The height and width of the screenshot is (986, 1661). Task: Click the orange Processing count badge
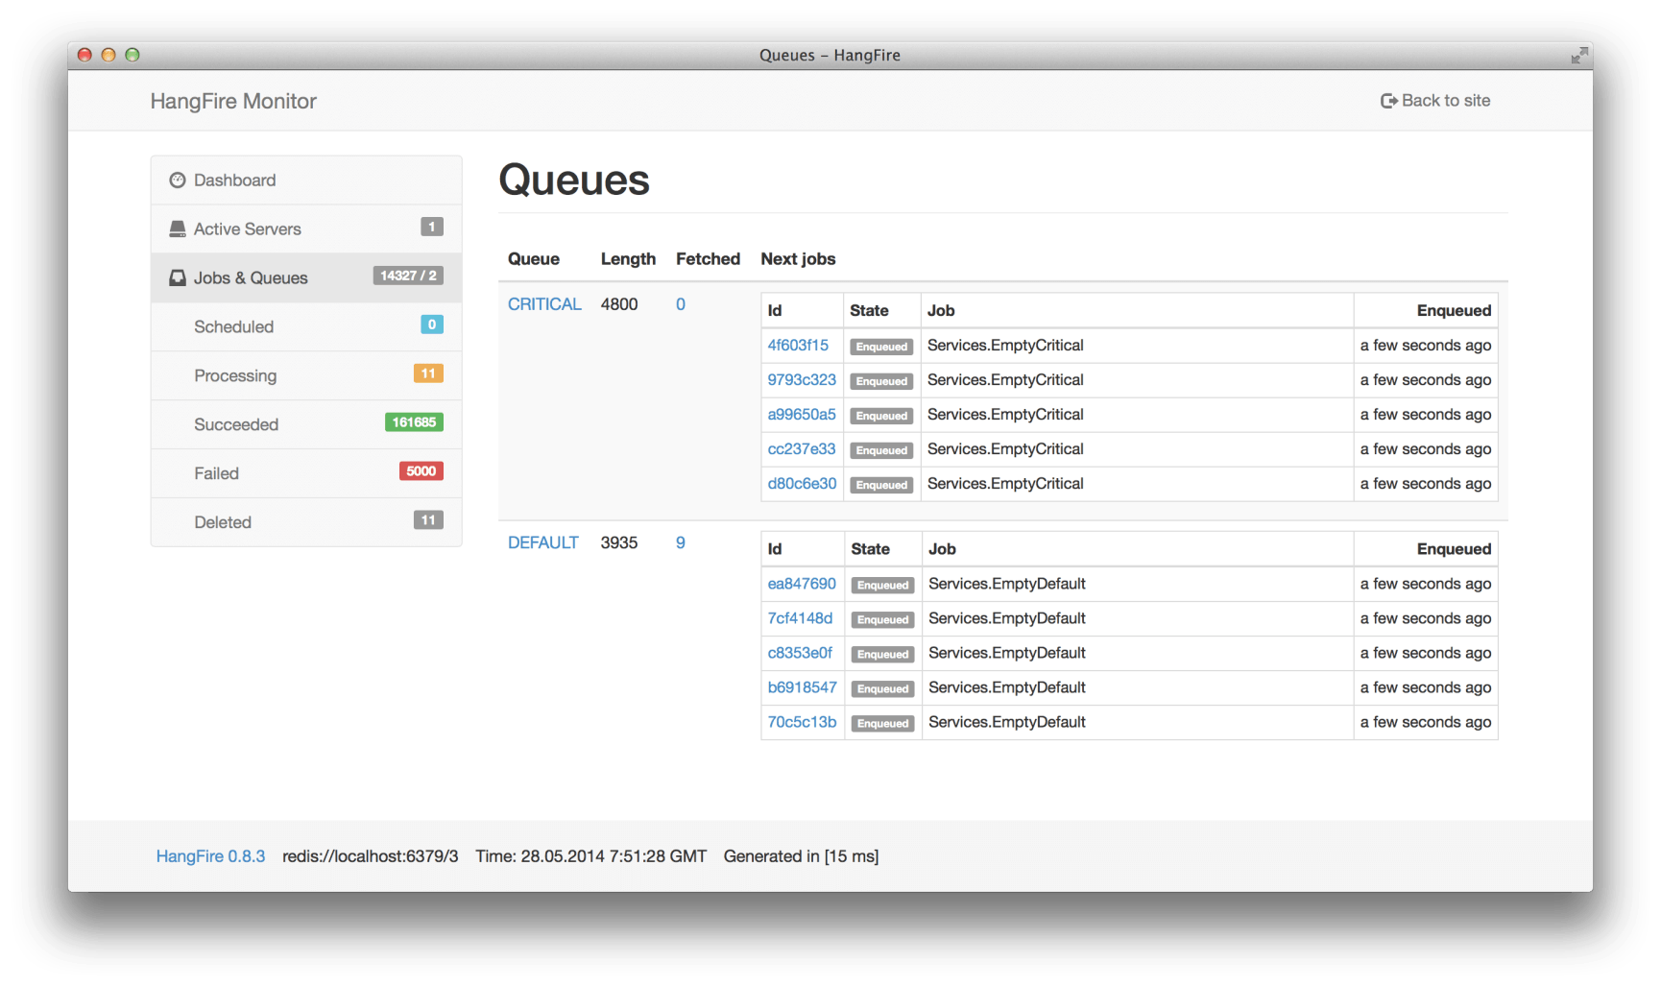coord(428,374)
